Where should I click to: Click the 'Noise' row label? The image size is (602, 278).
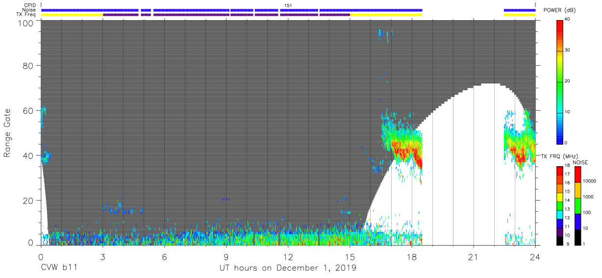pyautogui.click(x=29, y=10)
